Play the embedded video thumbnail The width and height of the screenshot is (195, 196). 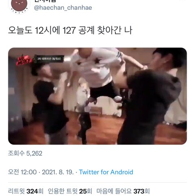[97, 96]
